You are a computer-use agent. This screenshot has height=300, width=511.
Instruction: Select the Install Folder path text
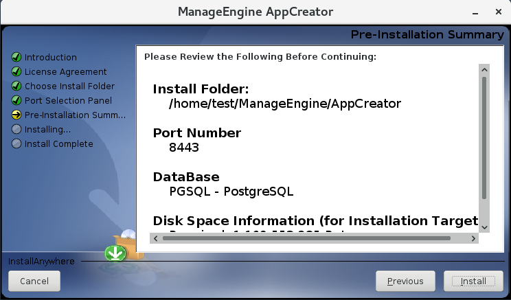click(284, 104)
